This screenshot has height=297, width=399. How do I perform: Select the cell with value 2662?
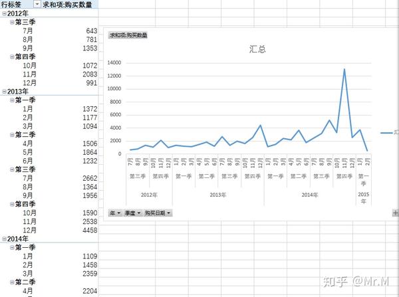[x=90, y=178]
